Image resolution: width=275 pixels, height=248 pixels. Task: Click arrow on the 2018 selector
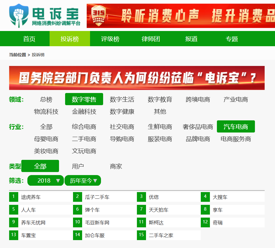(58, 181)
